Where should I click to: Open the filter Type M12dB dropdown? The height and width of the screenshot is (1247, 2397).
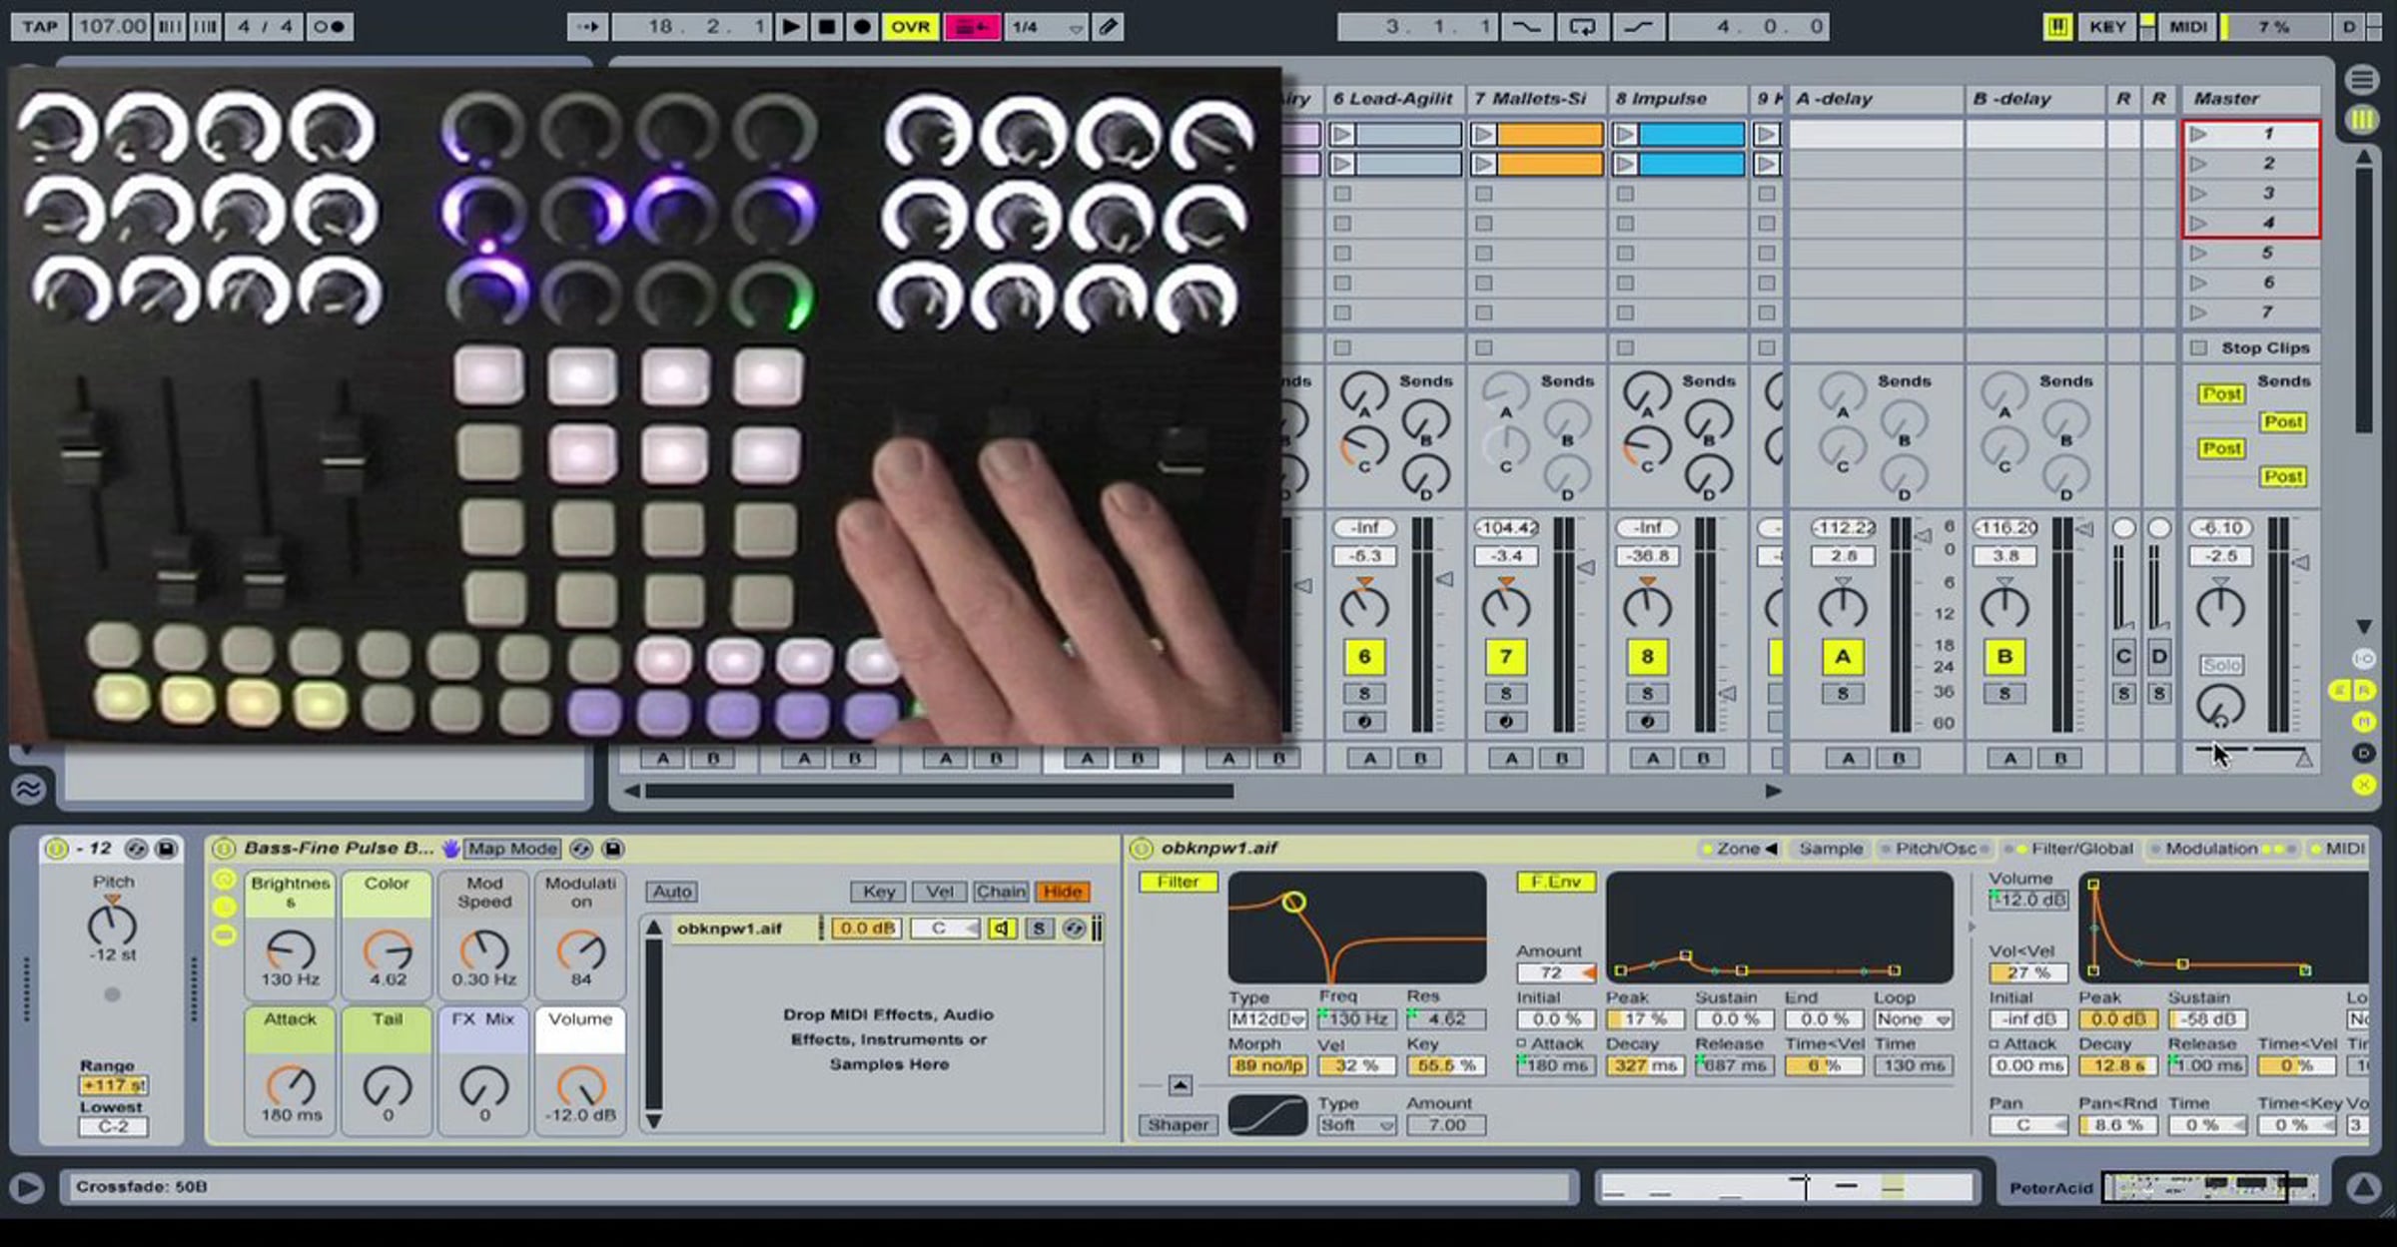tap(1266, 1019)
